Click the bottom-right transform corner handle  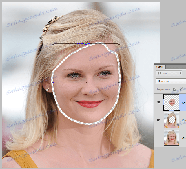pyautogui.click(x=119, y=123)
